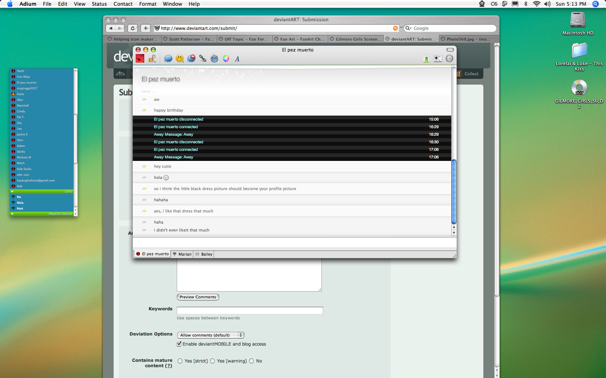Click the browser back arrow button
The height and width of the screenshot is (378, 606).
click(x=111, y=28)
